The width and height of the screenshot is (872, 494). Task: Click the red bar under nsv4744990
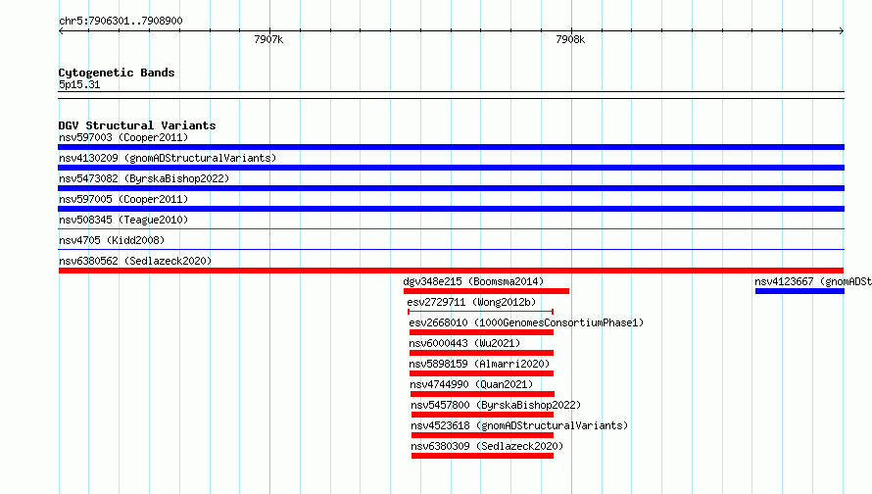tap(482, 394)
